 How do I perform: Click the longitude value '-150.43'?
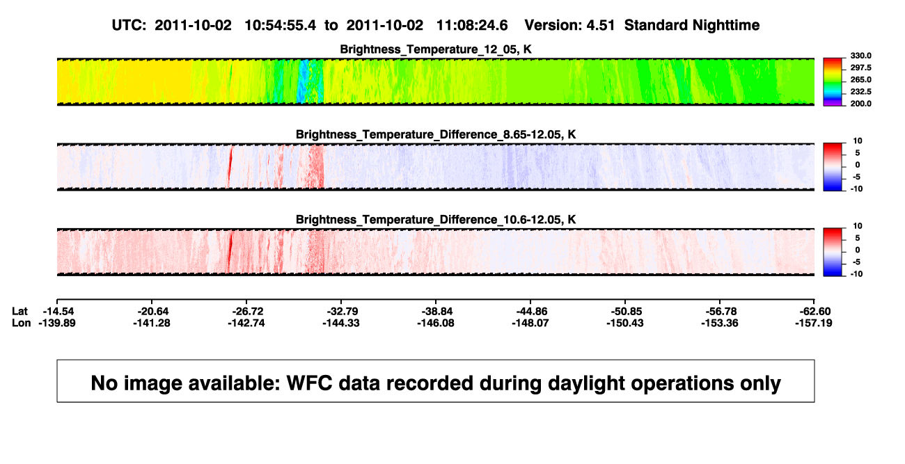[627, 323]
